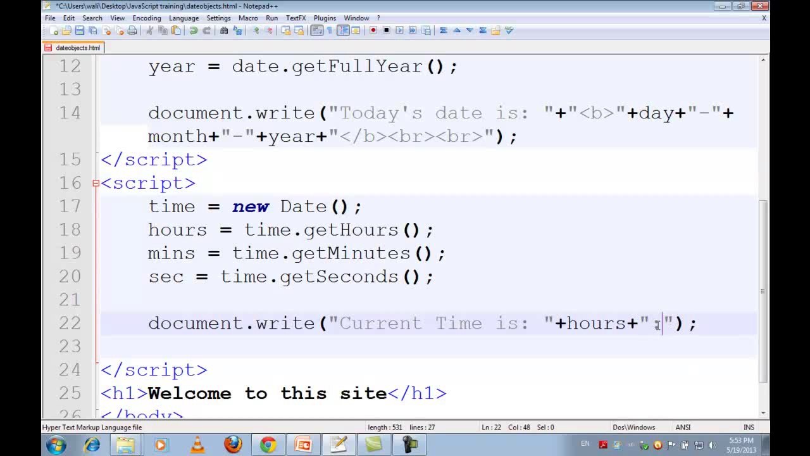
Task: Stop macro recording square icon
Action: pos(386,30)
